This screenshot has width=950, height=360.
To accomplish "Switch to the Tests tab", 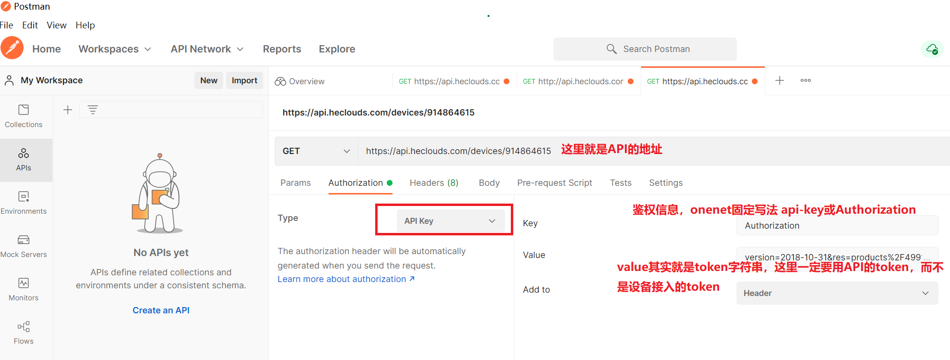I will [x=621, y=183].
